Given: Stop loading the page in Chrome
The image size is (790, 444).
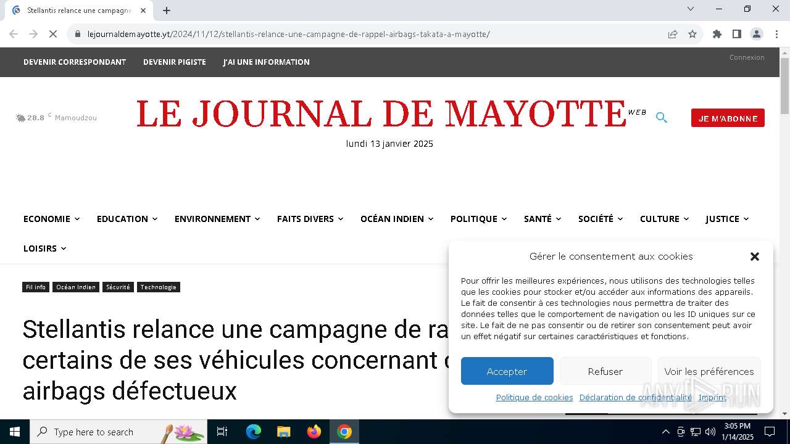Looking at the screenshot, I should click(x=53, y=34).
